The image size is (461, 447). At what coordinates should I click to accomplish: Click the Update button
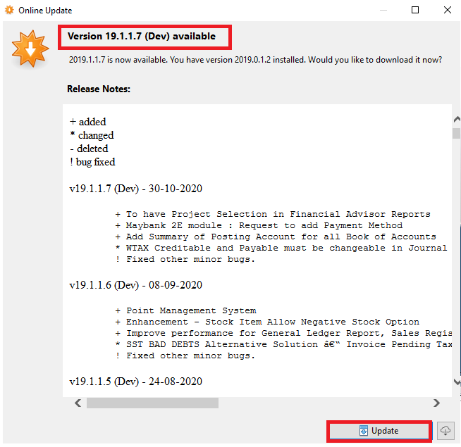pos(379,431)
